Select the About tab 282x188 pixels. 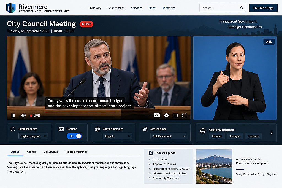pyautogui.click(x=15, y=152)
